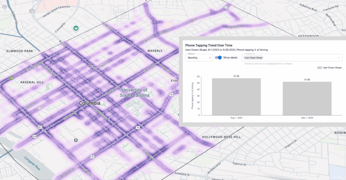Click the University of South Carolina label

pos(135,93)
